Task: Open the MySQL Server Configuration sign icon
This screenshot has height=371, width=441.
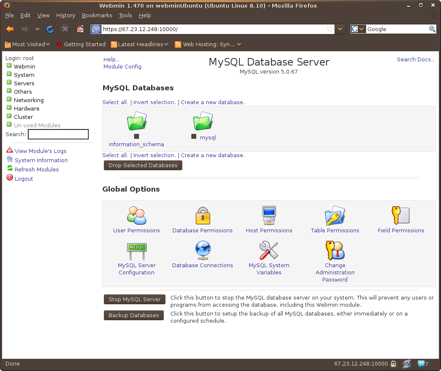Action: click(x=136, y=251)
